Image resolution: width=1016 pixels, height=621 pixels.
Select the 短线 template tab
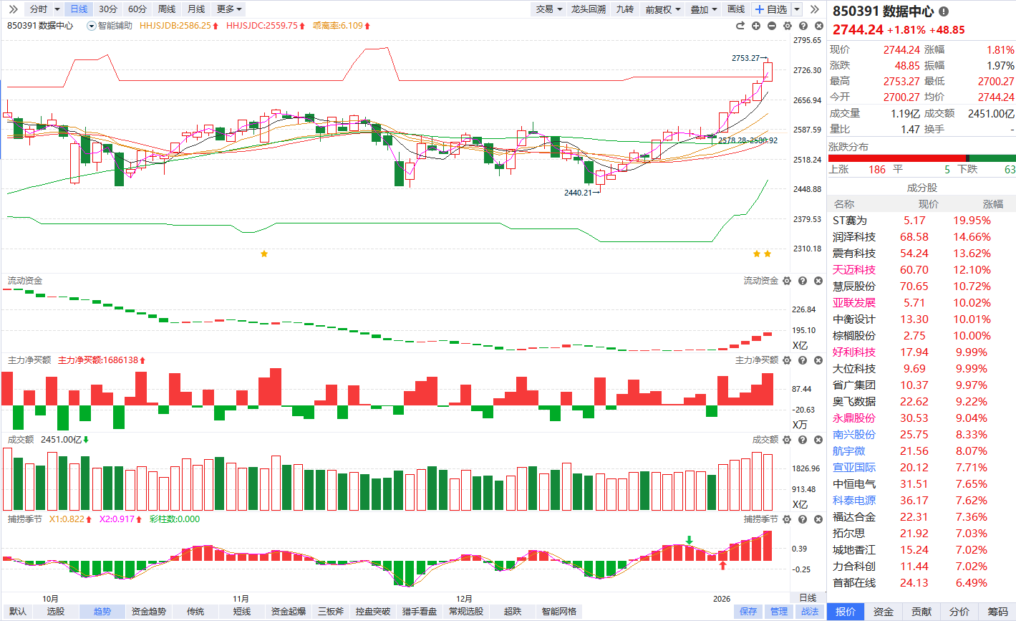coord(242,612)
